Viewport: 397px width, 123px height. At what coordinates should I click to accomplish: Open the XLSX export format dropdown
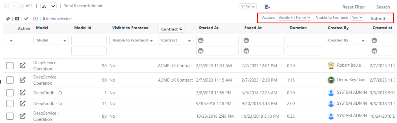pyautogui.click(x=248, y=7)
